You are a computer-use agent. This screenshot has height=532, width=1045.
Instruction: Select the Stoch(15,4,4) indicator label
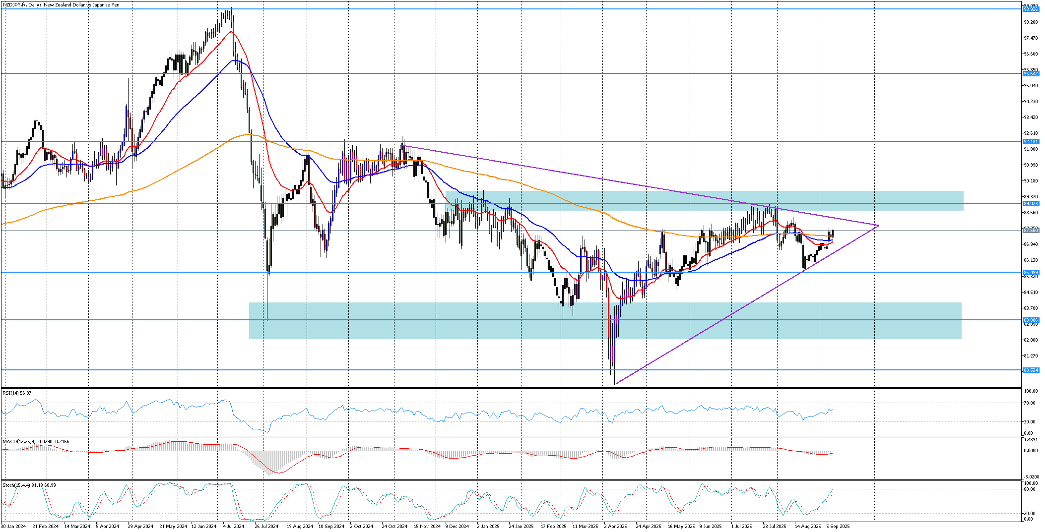pyautogui.click(x=29, y=485)
